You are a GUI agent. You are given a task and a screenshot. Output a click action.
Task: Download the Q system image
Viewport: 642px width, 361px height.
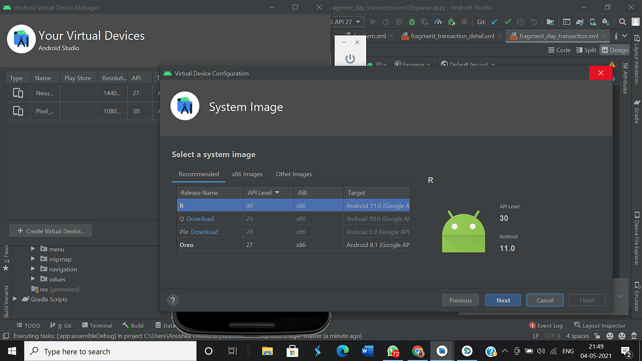pyautogui.click(x=202, y=219)
